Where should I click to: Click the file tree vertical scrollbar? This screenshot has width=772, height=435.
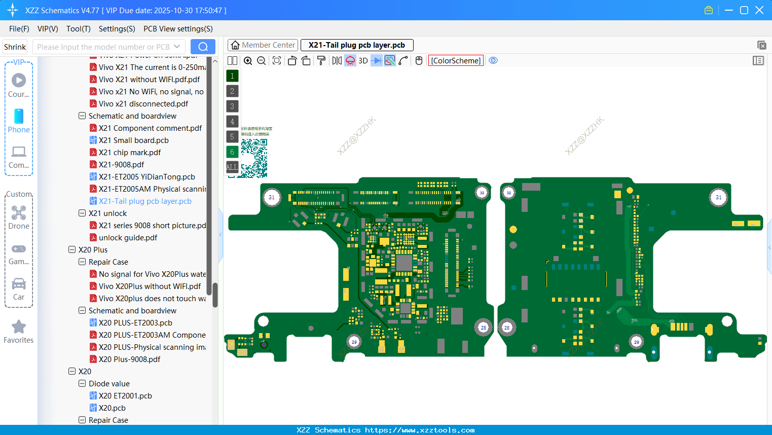click(215, 295)
